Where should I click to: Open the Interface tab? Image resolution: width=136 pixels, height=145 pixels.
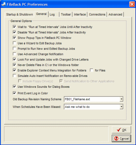80,14
